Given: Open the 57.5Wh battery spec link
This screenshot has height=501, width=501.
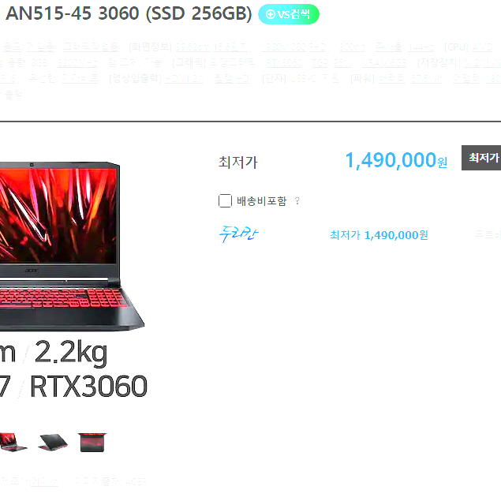Looking at the screenshot, I should click(426, 78).
